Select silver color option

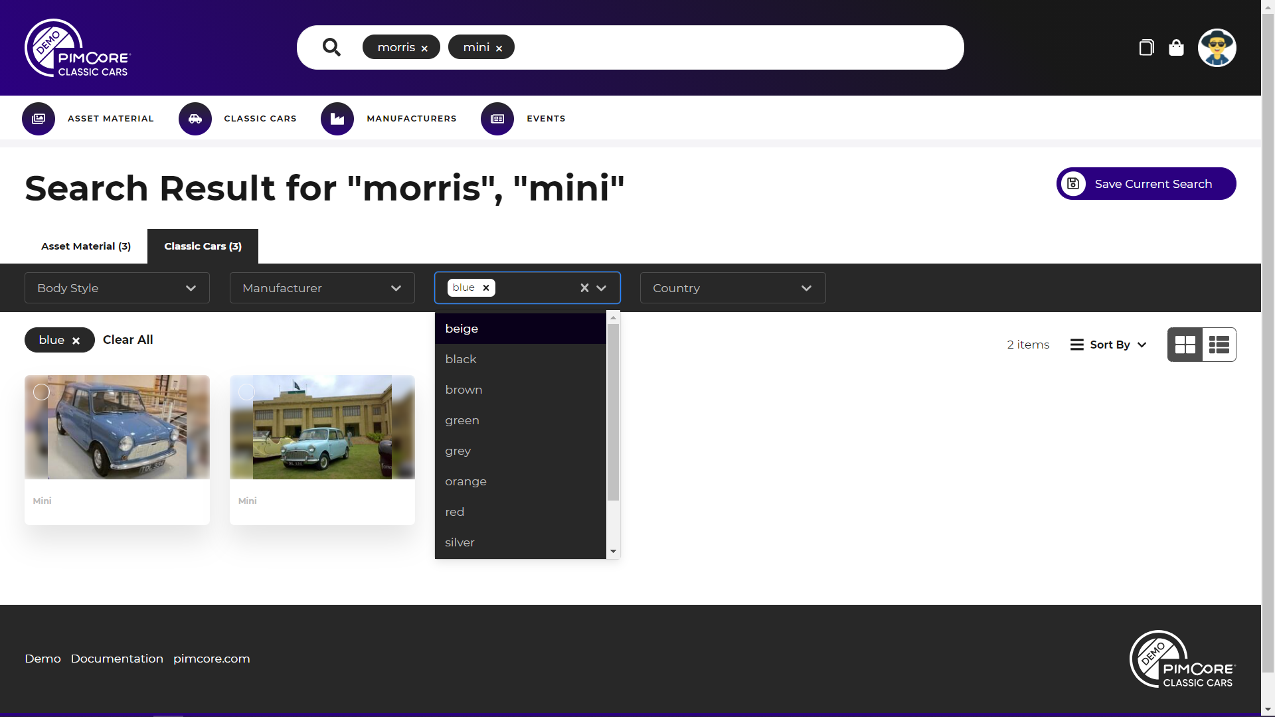coord(520,542)
